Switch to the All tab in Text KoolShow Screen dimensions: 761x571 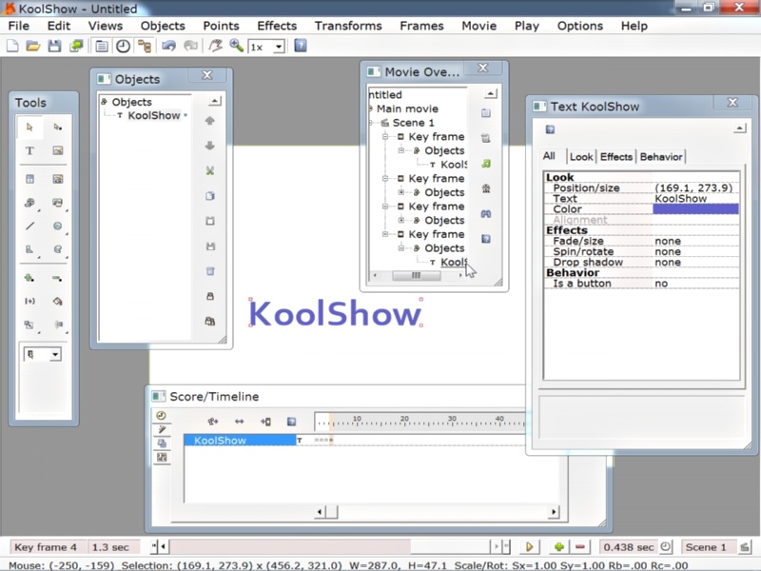click(x=549, y=156)
